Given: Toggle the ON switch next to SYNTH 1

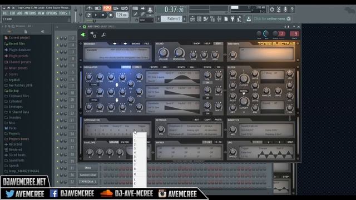Looking at the screenshot, I should [137, 67].
